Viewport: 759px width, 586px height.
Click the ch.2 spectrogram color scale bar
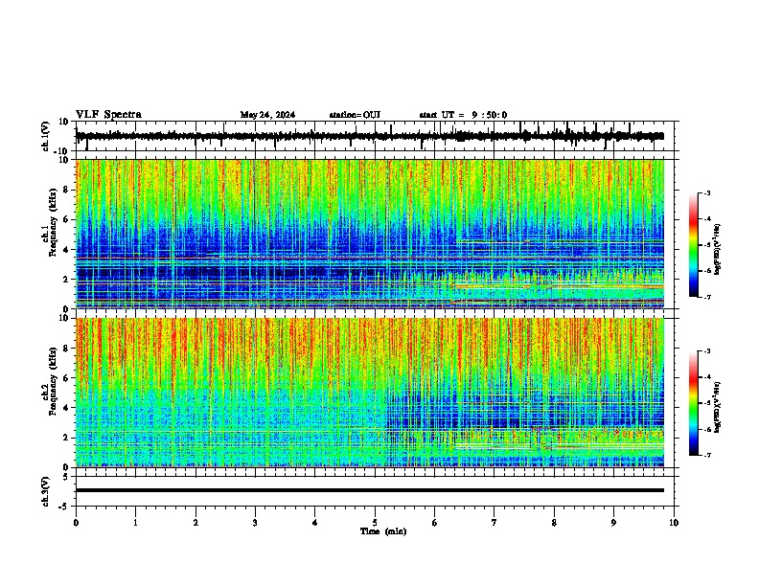(693, 403)
